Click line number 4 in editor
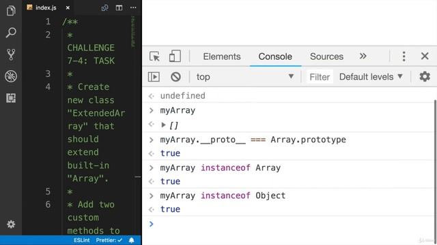437x245 pixels. [48, 87]
